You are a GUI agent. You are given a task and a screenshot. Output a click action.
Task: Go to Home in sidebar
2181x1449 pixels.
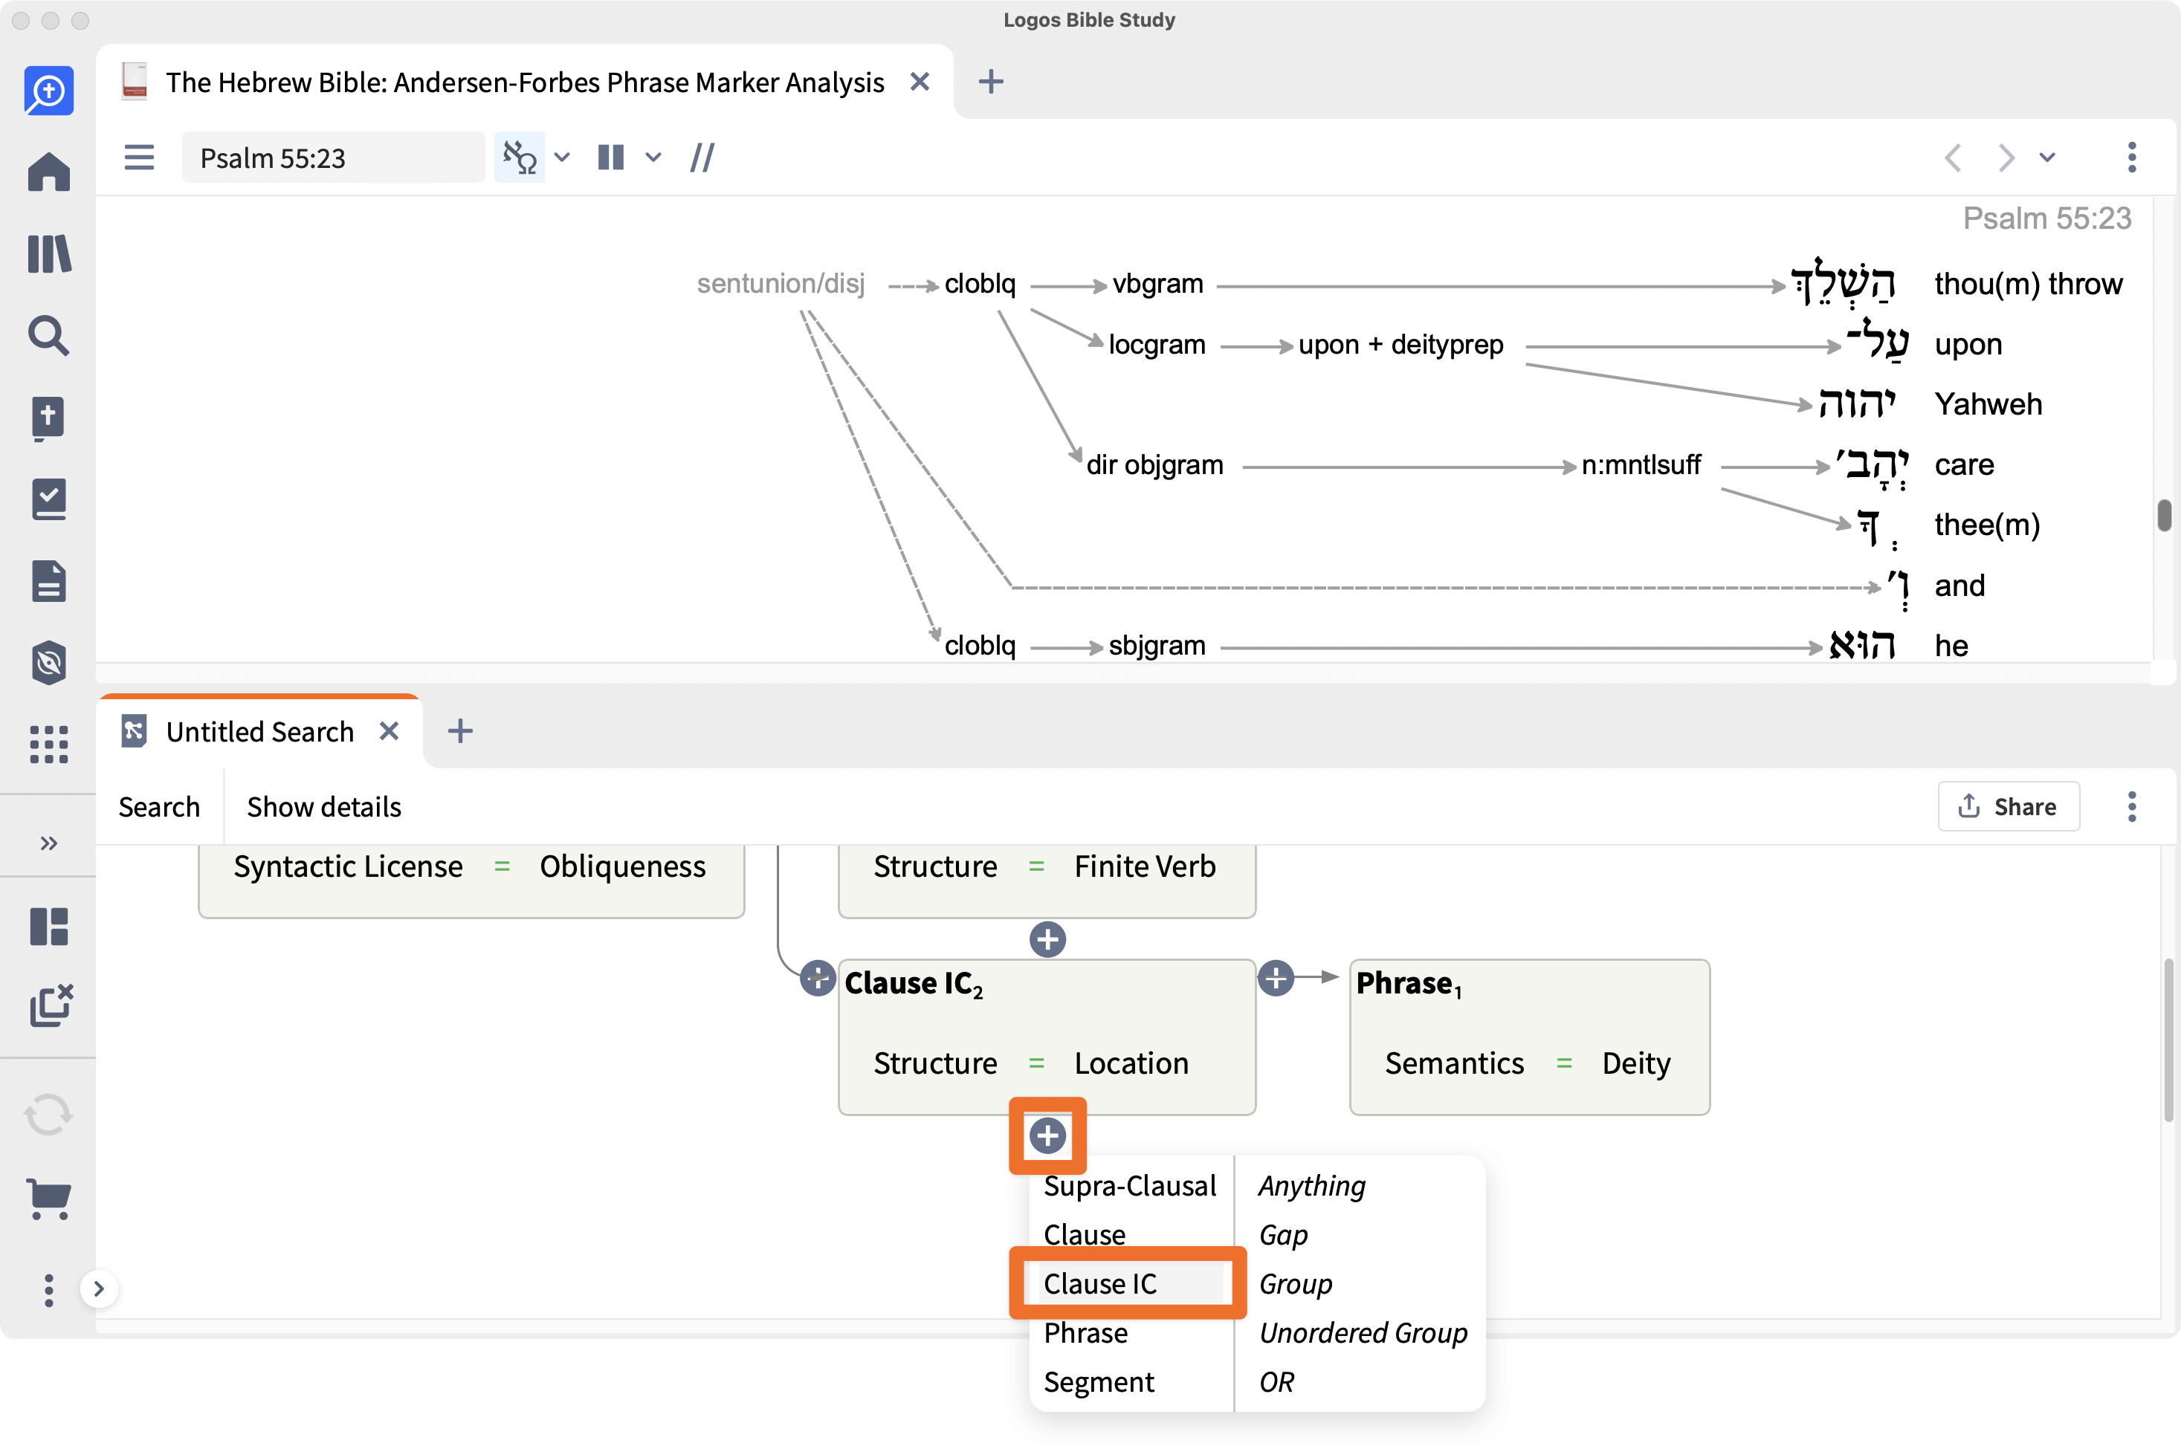click(48, 172)
